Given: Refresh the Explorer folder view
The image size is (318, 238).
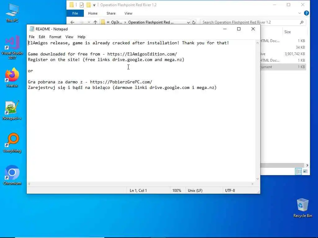Looking at the screenshot, I should [x=194, y=22].
